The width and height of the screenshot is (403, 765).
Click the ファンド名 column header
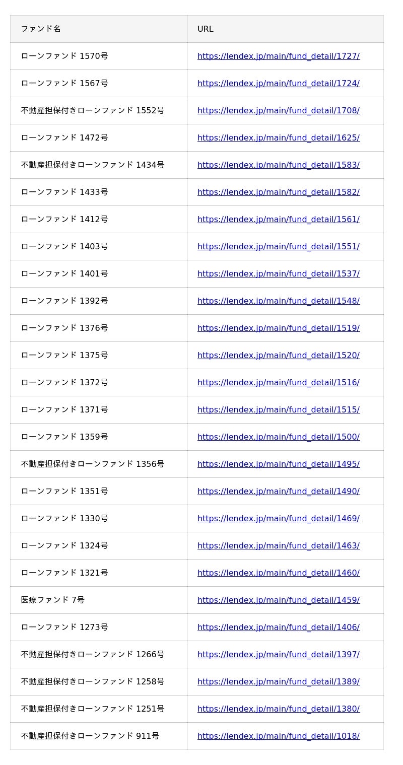(41, 29)
